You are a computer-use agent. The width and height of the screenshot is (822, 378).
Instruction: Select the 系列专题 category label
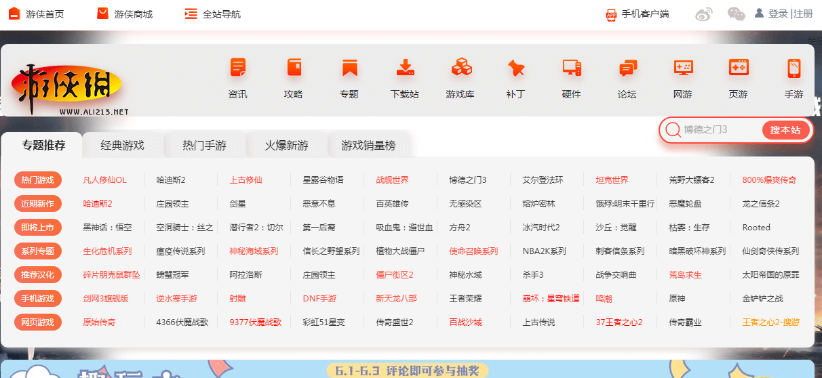[x=38, y=251]
